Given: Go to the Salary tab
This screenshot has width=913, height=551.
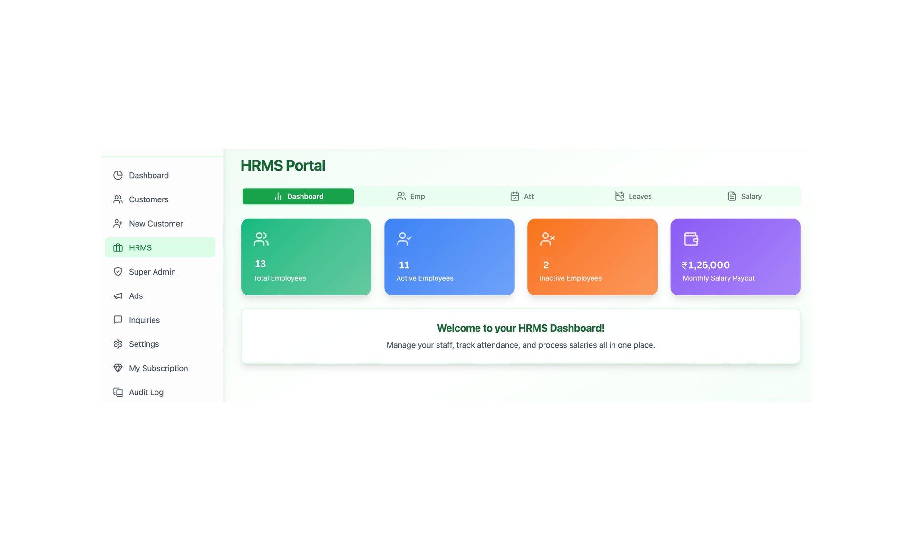Looking at the screenshot, I should [x=744, y=196].
